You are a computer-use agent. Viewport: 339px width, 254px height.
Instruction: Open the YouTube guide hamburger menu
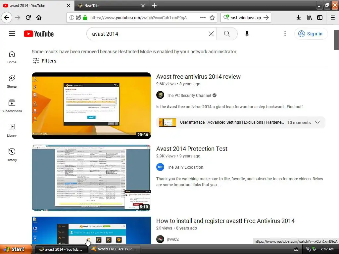point(12,34)
